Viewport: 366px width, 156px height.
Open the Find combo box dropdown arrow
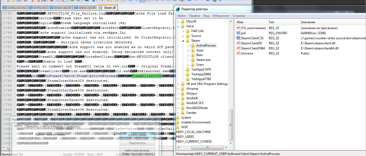tap(114, 135)
